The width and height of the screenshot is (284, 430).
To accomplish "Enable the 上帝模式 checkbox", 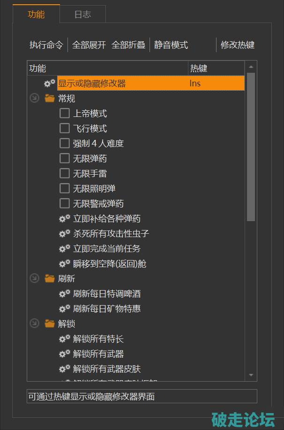I will tap(65, 114).
